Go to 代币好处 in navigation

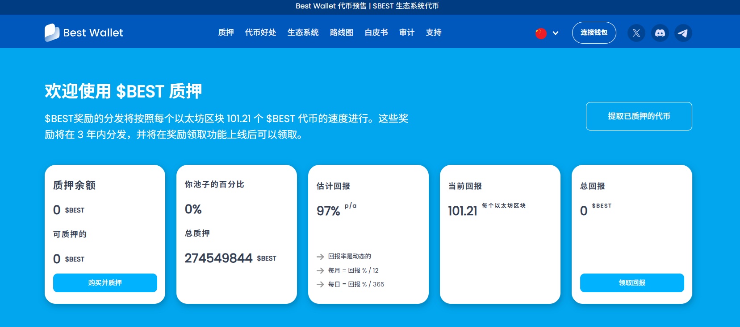260,33
